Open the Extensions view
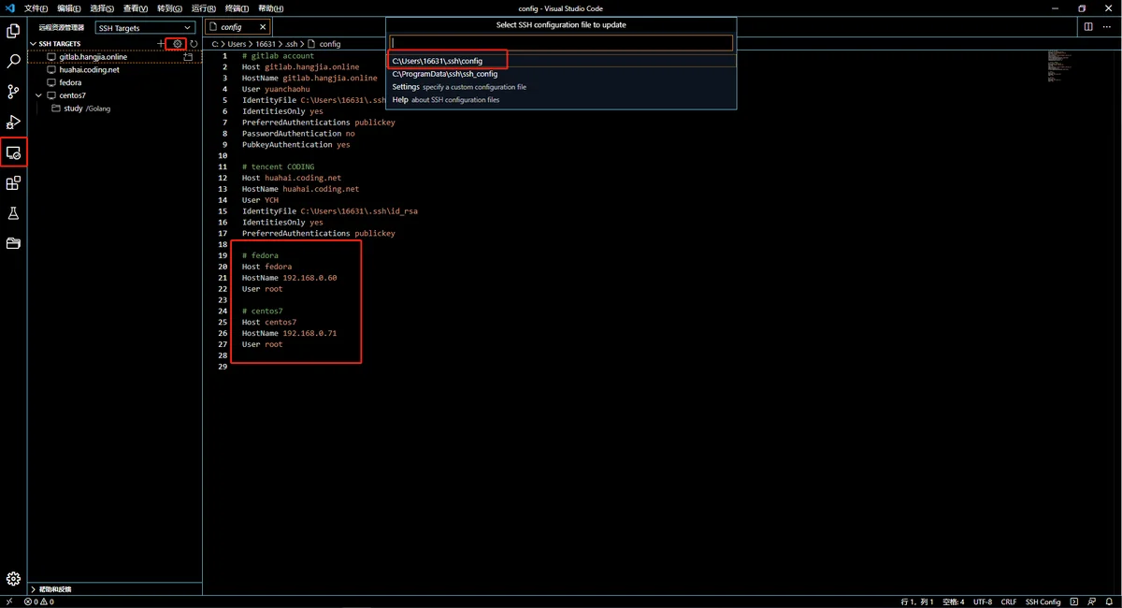1122x608 pixels. pyautogui.click(x=13, y=183)
